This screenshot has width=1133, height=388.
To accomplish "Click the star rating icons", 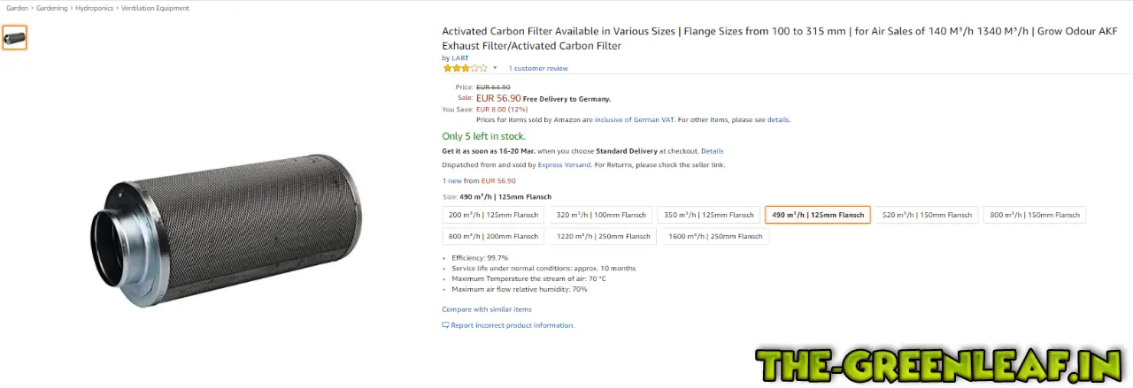I will pos(465,68).
